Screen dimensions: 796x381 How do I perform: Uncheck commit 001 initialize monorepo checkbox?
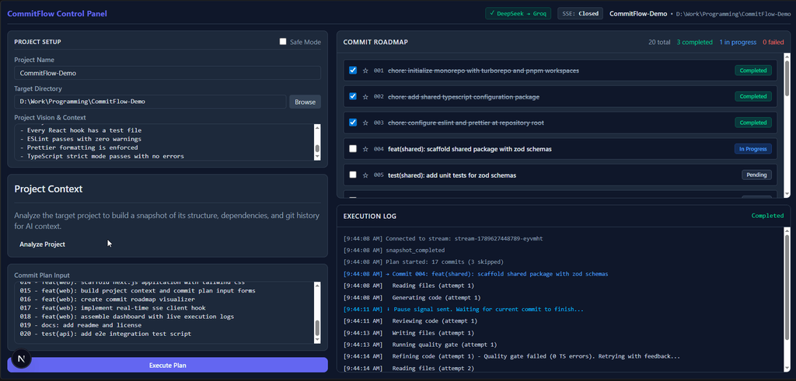[353, 71]
